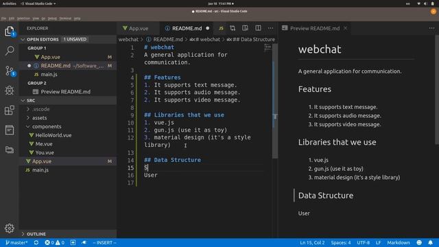Click the JS icon in editor toolbar
Image resolution: width=439 pixels, height=247 pixels.
(221, 28)
